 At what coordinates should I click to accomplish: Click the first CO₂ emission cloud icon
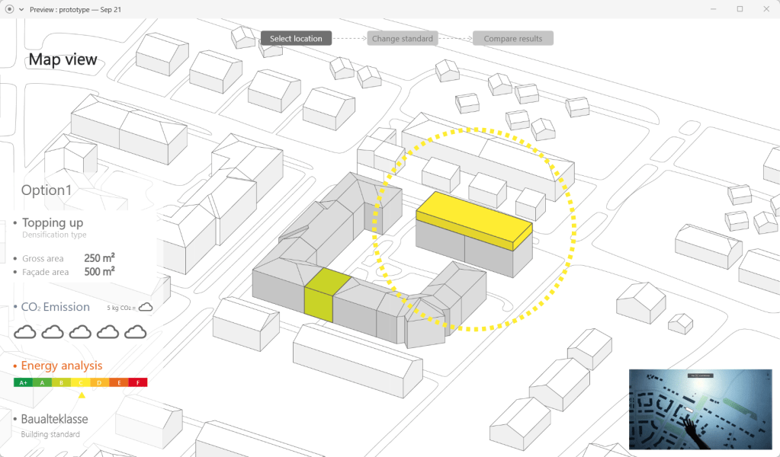click(25, 331)
